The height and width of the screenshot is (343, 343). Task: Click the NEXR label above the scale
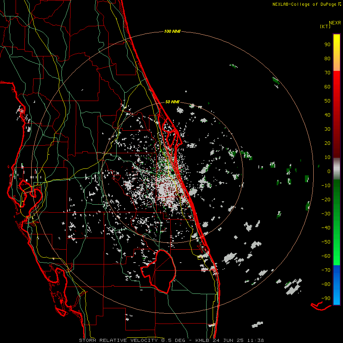(x=335, y=23)
